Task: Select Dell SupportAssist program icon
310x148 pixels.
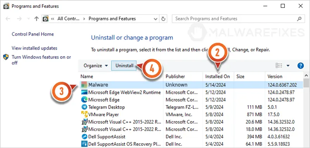Action: (84, 136)
